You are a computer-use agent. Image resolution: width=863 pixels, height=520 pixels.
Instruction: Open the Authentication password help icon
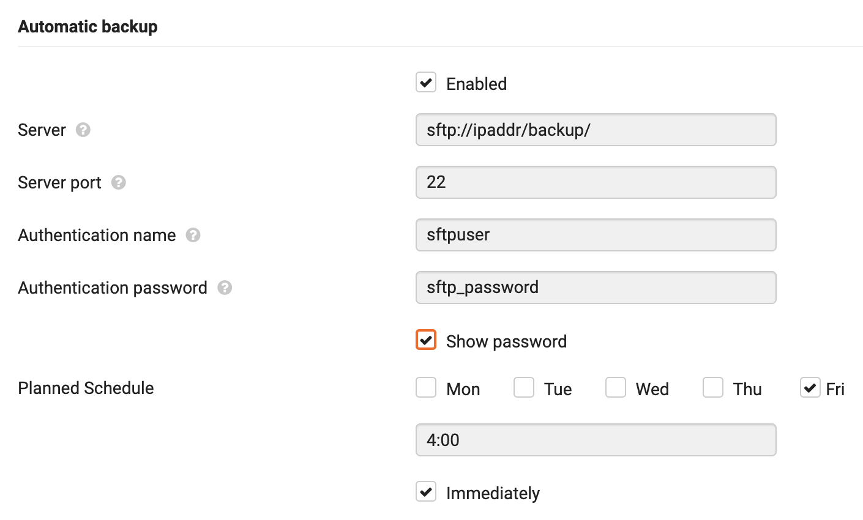coord(224,288)
